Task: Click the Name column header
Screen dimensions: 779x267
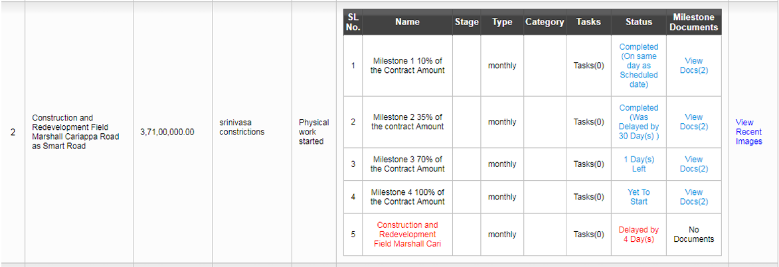Action: click(x=407, y=23)
